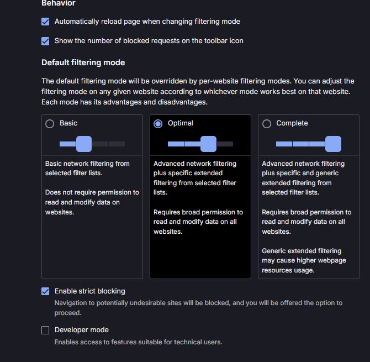Click the slider thumb in the Optimal card

coord(208,144)
